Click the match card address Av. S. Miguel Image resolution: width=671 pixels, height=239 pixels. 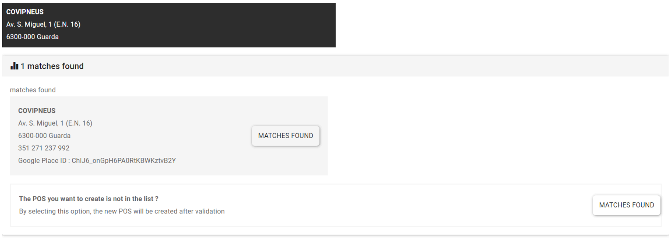pos(55,123)
